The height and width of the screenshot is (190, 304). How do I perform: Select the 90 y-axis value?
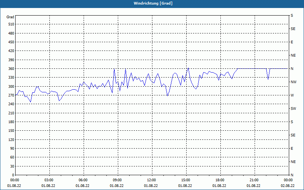pyautogui.click(x=12, y=149)
